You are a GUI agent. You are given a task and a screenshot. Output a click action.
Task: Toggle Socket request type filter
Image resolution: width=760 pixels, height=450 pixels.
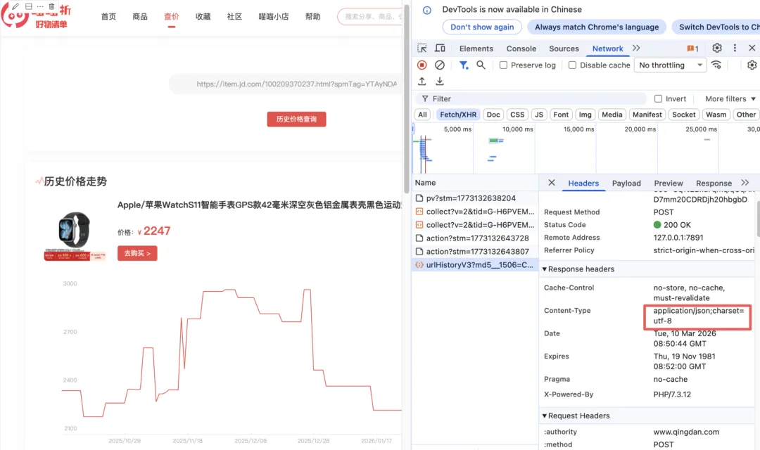click(683, 115)
